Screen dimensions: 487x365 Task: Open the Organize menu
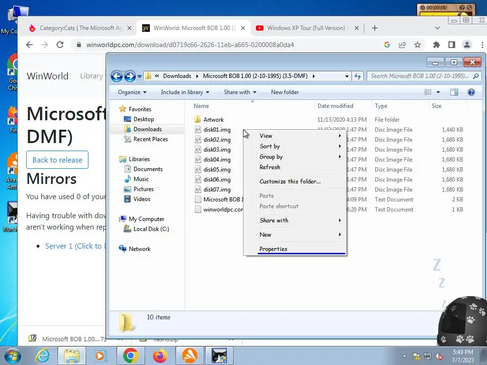coord(132,92)
